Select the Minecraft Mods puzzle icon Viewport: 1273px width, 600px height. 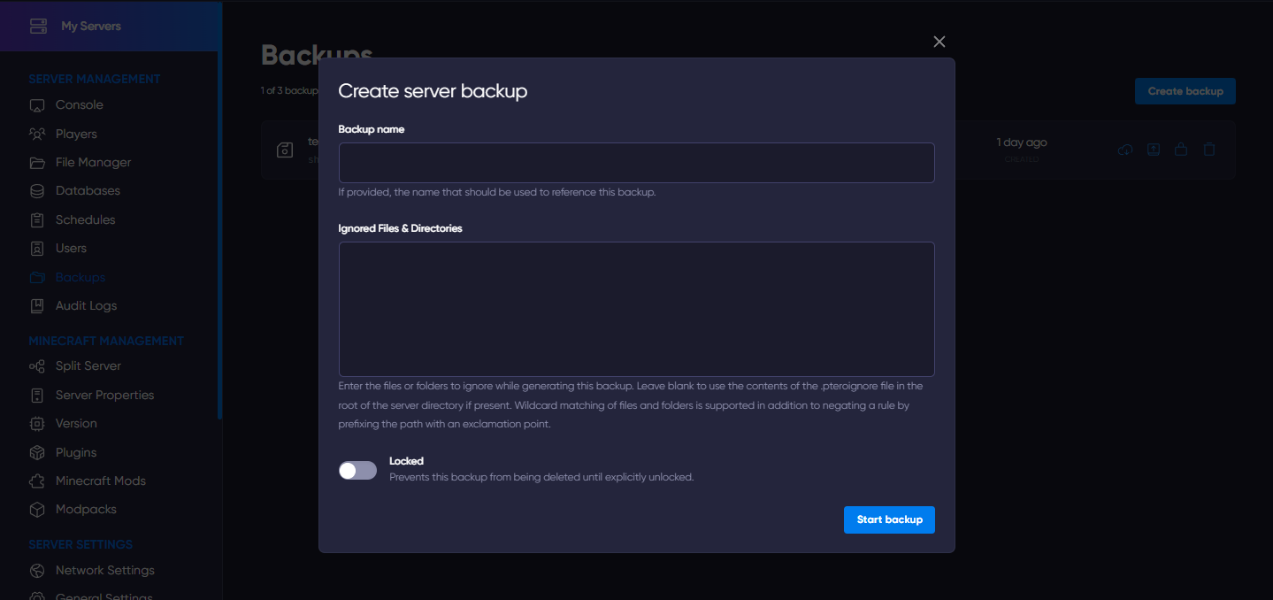click(x=37, y=481)
